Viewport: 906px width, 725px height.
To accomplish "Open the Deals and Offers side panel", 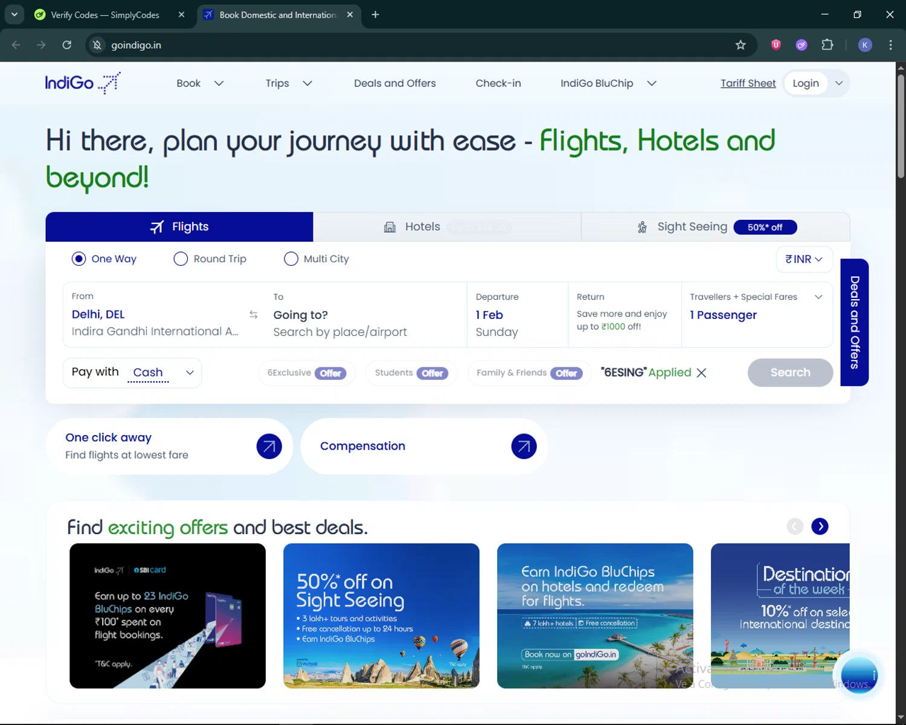I will 855,323.
